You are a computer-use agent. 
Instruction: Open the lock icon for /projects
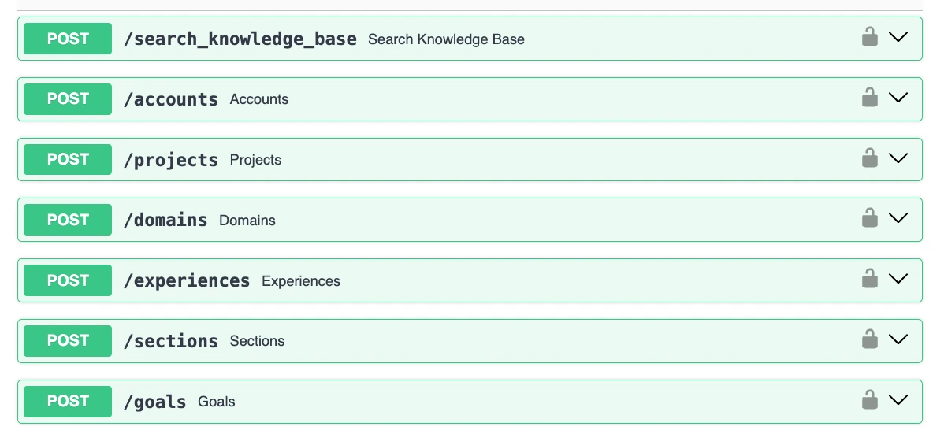[869, 158]
